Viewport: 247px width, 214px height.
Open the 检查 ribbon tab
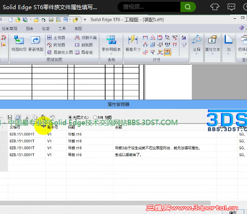click(46, 28)
